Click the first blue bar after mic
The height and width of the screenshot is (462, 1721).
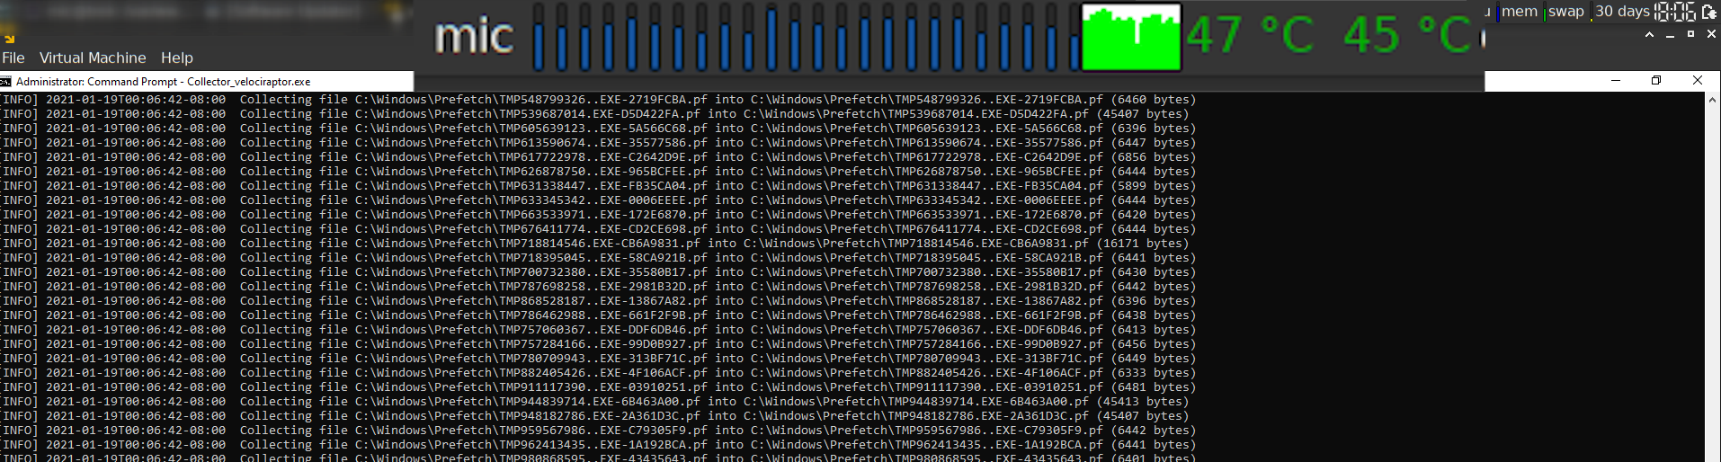[539, 38]
